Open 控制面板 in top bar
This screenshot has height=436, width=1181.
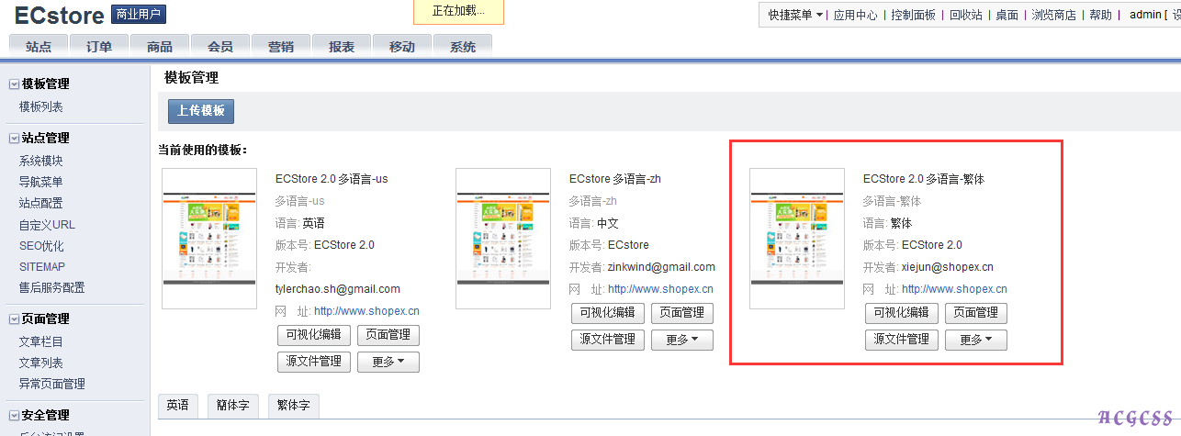coord(913,15)
